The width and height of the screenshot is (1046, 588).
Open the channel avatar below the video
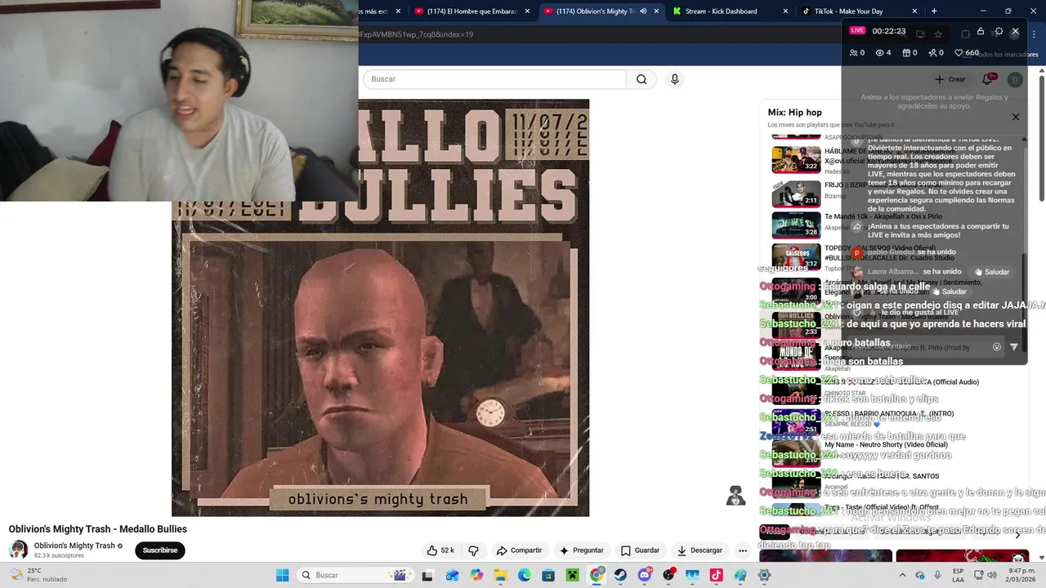tap(18, 550)
